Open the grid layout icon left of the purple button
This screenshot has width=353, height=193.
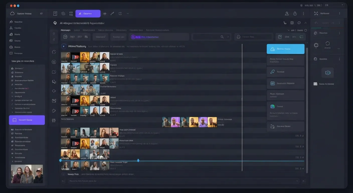[x=71, y=13]
